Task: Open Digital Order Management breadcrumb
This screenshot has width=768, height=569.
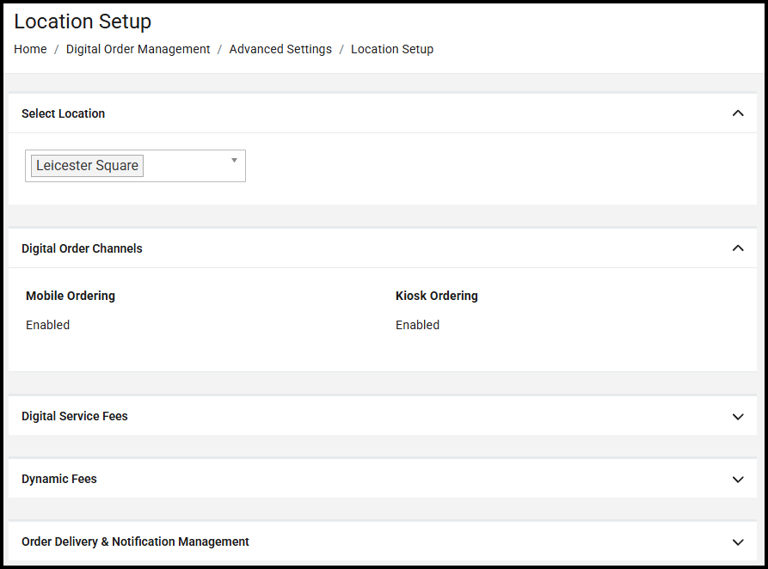Action: [138, 49]
